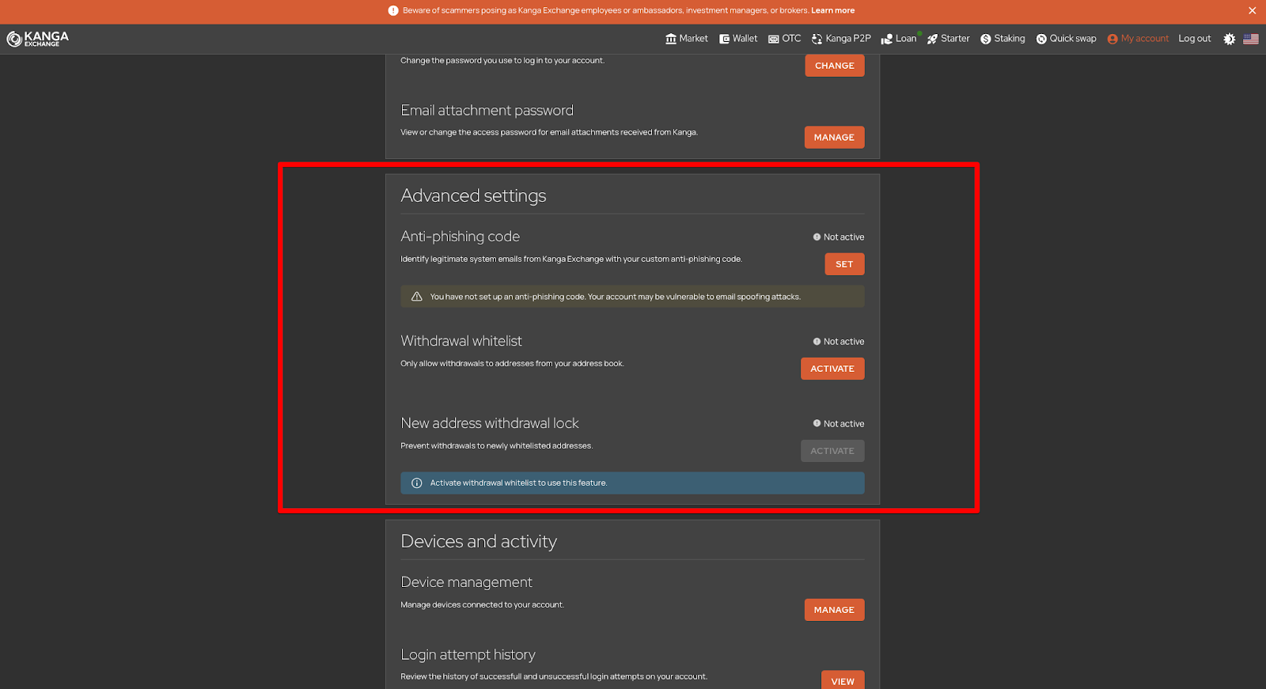1266x689 pixels.
Task: Click the Quick swap icon
Action: tap(1041, 39)
